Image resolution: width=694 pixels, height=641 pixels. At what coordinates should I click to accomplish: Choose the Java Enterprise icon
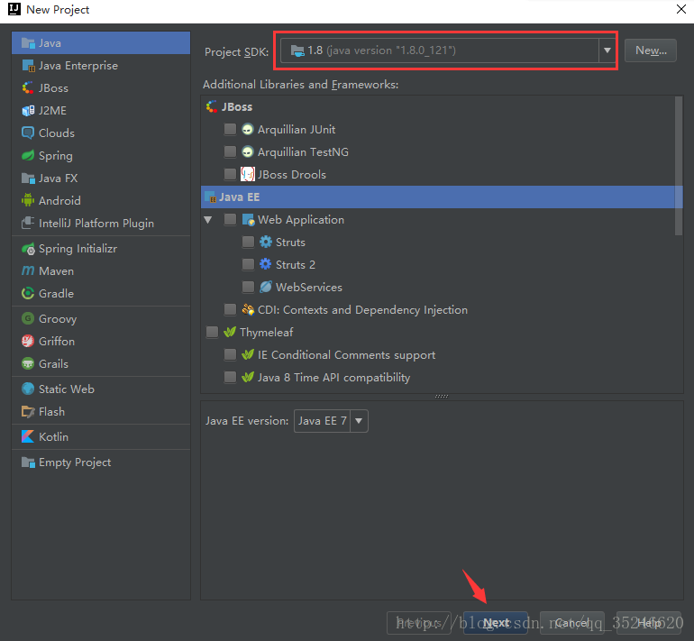click(28, 66)
